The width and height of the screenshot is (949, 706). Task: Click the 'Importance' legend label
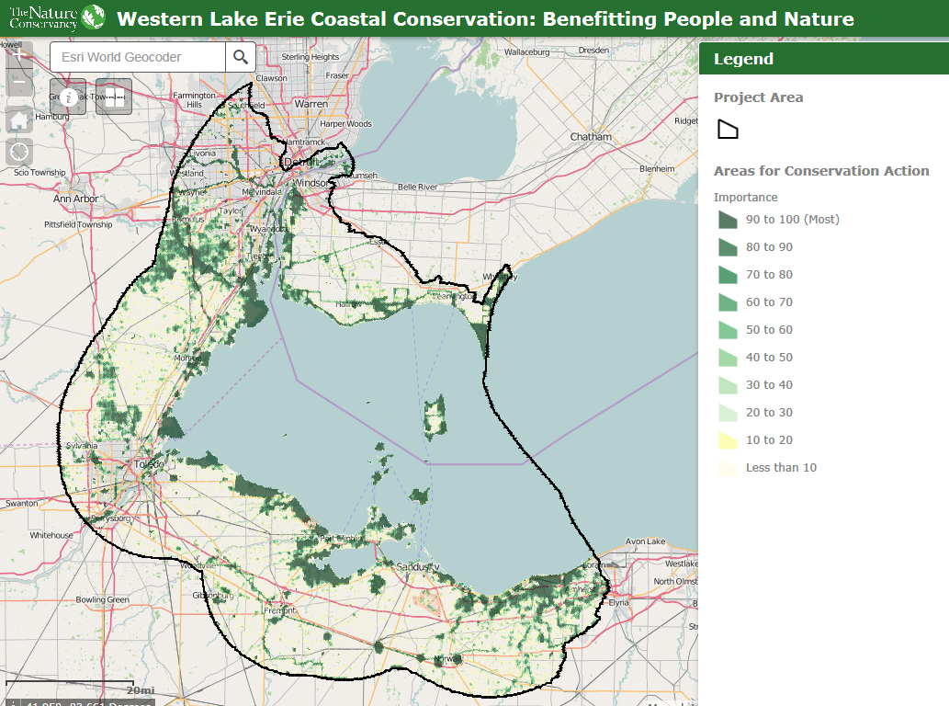coord(745,198)
